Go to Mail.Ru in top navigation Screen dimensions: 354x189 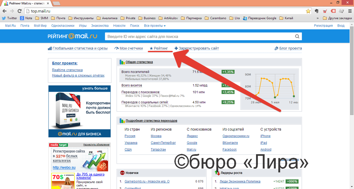(x=10, y=26)
